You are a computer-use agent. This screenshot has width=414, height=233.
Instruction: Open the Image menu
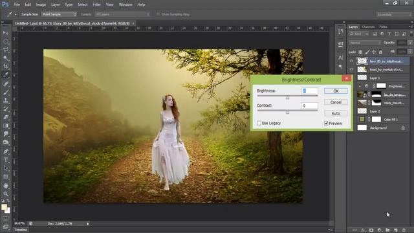pyautogui.click(x=41, y=5)
